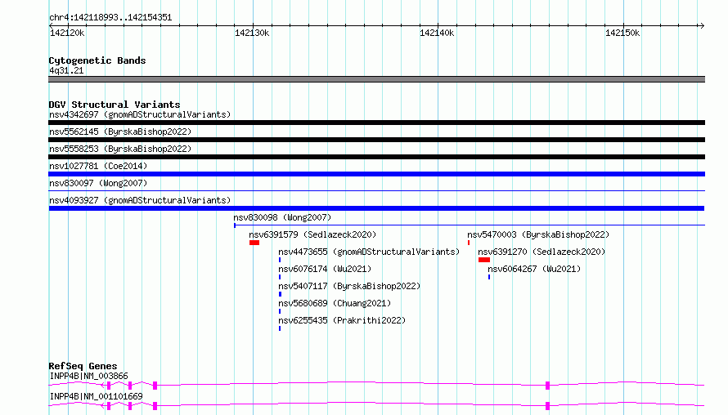Click the blue mark under nsv6064267
Image resolution: width=728 pixels, height=415 pixels.
tap(489, 277)
